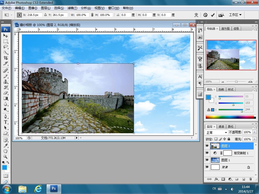Commit transform with the checkmark icon
This screenshot has width=259, height=194.
(x=213, y=15)
